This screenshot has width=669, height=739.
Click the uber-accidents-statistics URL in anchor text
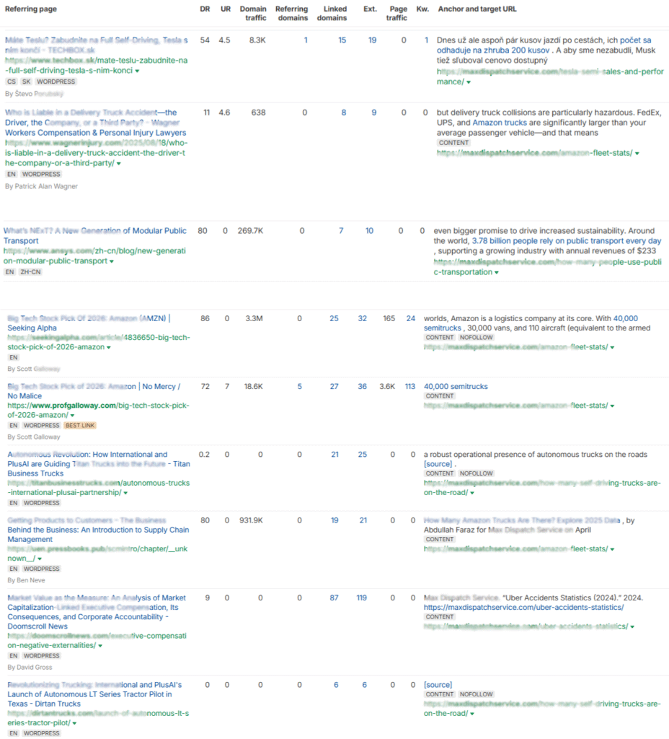click(523, 608)
